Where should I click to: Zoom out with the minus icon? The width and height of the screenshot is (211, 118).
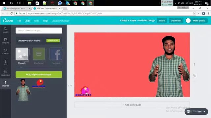pyautogui.click(x=195, y=111)
